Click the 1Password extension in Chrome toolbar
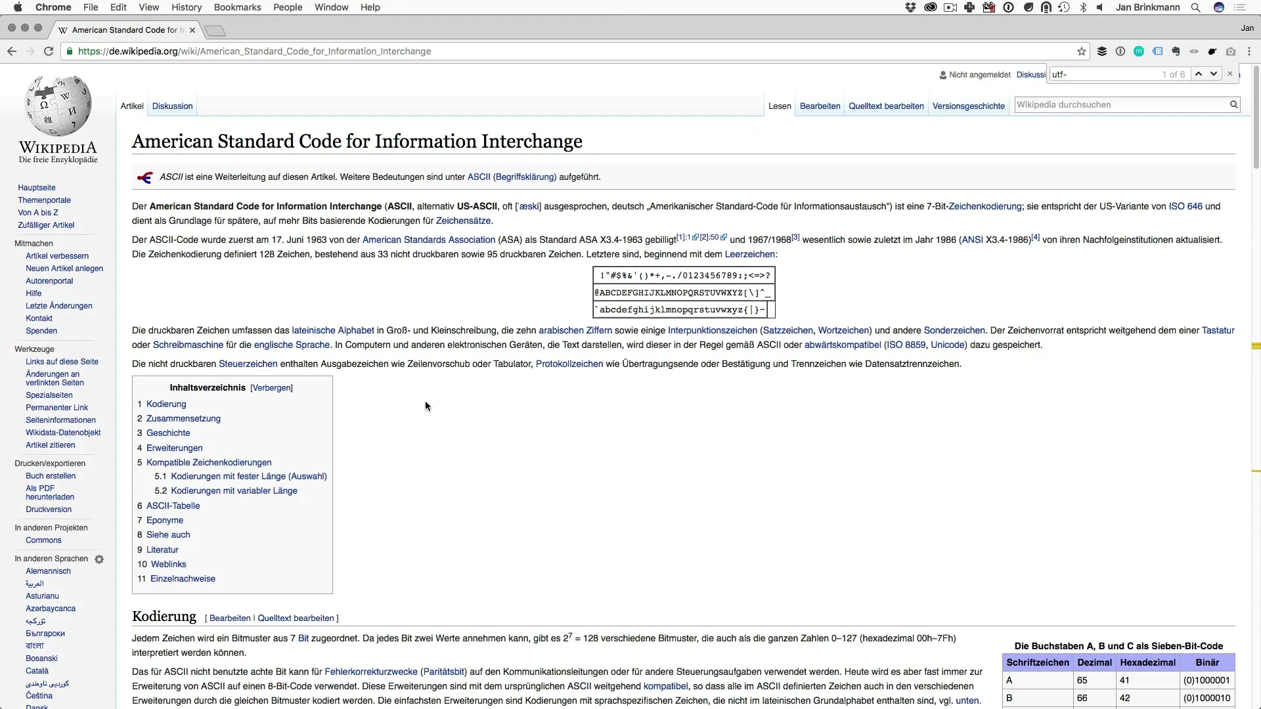 click(x=1120, y=51)
